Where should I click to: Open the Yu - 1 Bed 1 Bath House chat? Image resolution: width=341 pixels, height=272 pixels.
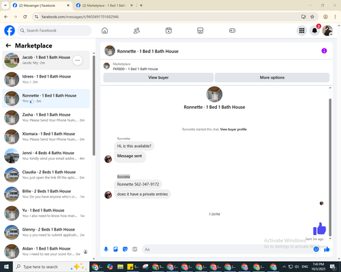click(x=46, y=213)
